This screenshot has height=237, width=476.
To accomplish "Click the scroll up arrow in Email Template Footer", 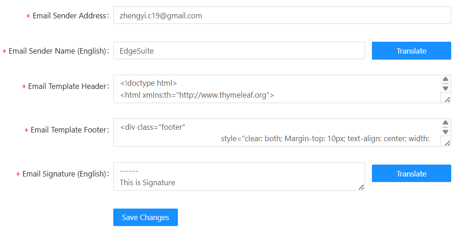I will (x=445, y=123).
